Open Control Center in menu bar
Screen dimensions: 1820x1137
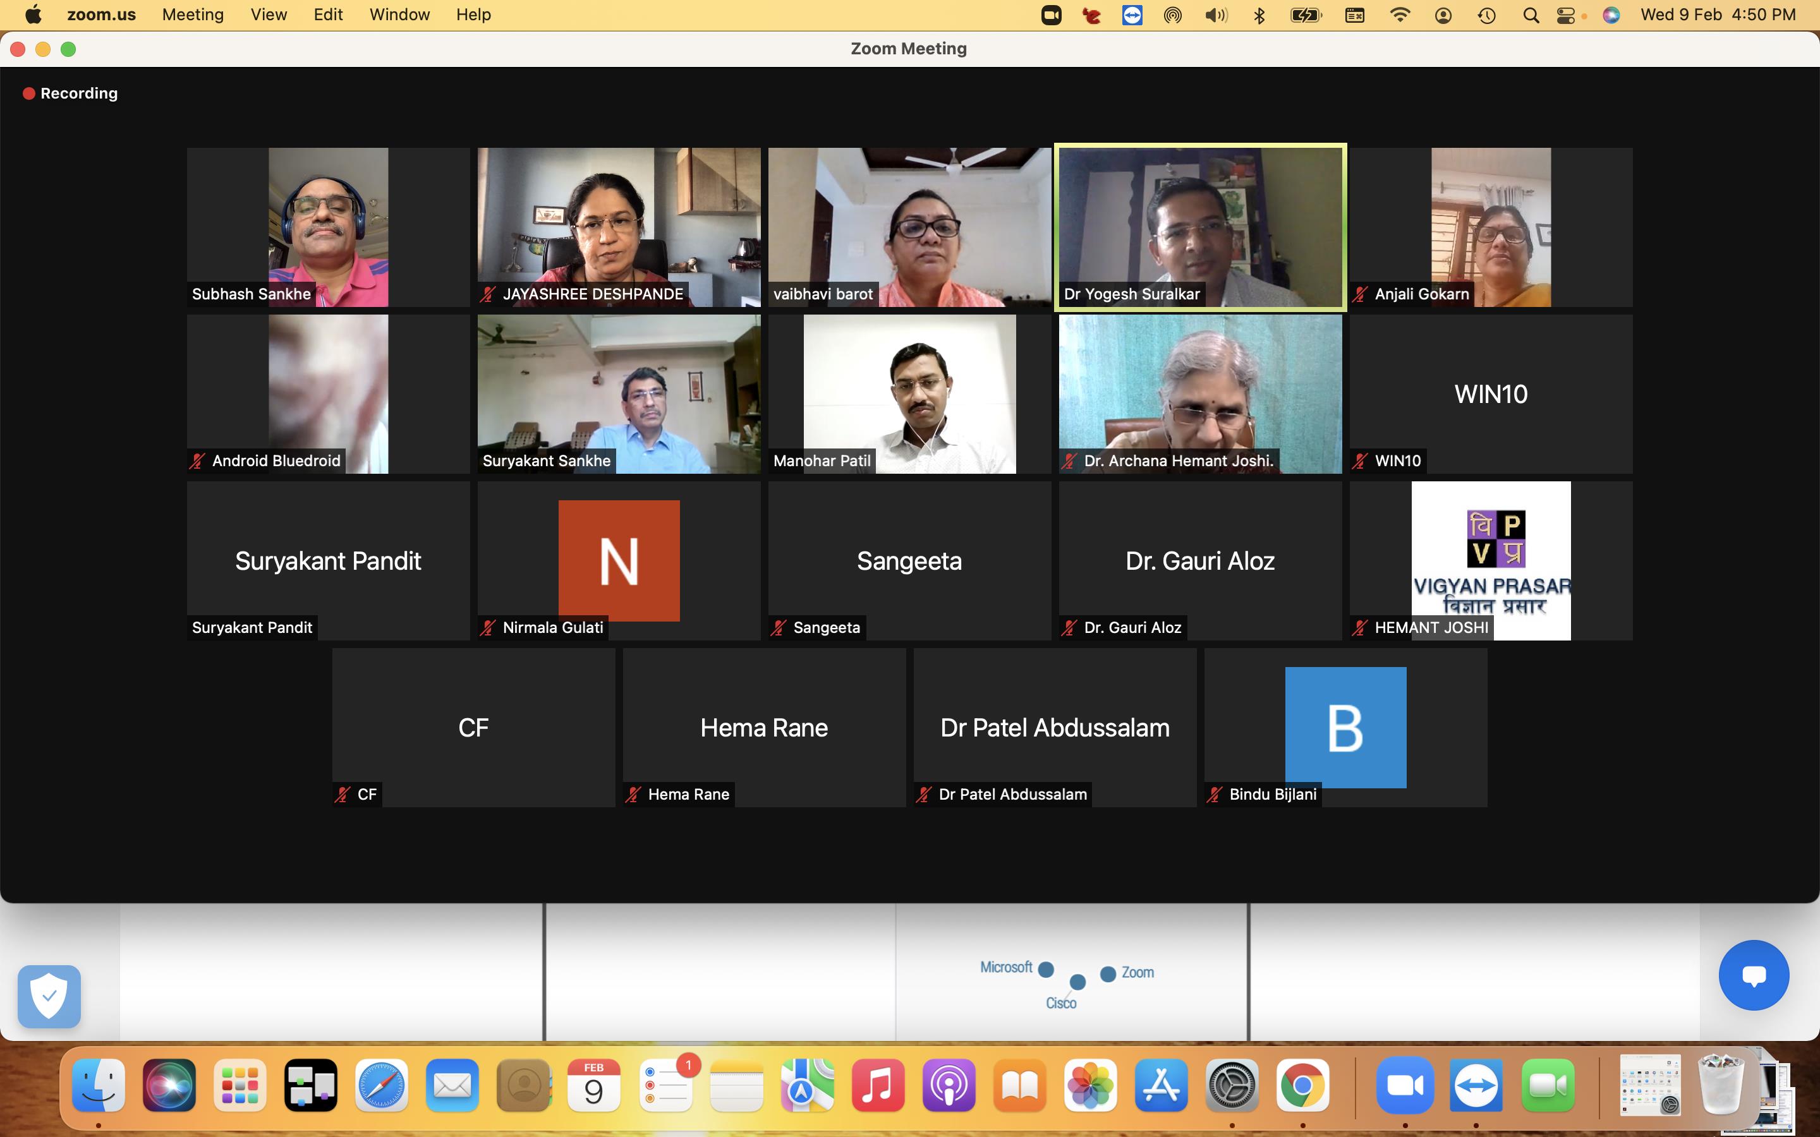pyautogui.click(x=1566, y=15)
